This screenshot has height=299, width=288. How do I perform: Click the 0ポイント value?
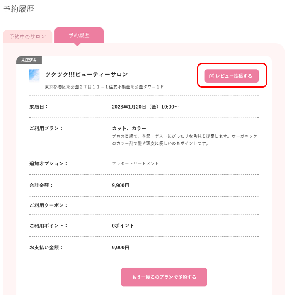pos(123,226)
